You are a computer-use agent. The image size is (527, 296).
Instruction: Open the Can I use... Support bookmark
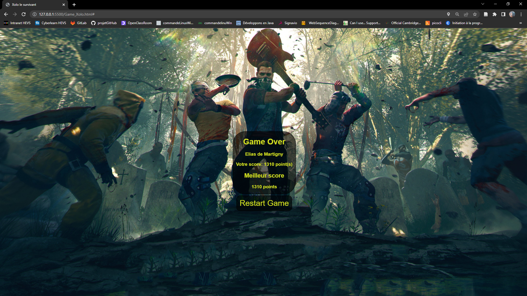[x=362, y=23]
